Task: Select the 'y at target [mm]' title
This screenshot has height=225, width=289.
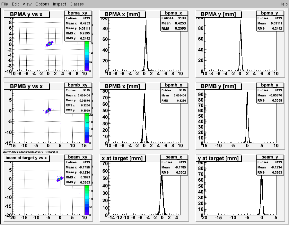Action: point(218,158)
